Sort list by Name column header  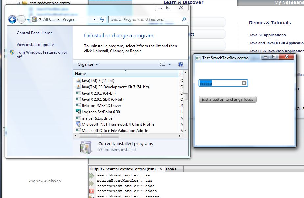(126, 73)
